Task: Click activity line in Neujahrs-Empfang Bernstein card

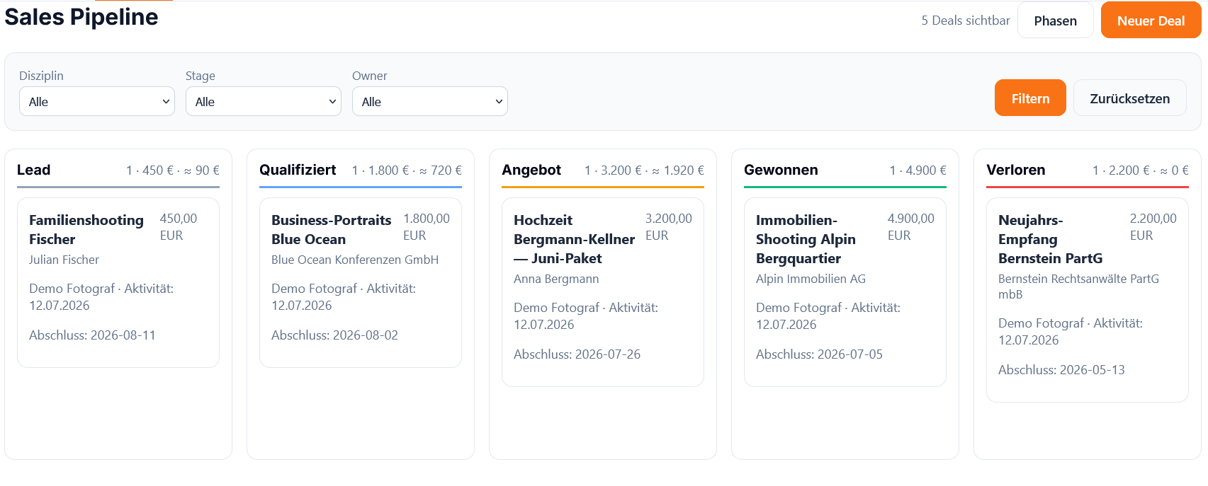Action: coord(1071,332)
